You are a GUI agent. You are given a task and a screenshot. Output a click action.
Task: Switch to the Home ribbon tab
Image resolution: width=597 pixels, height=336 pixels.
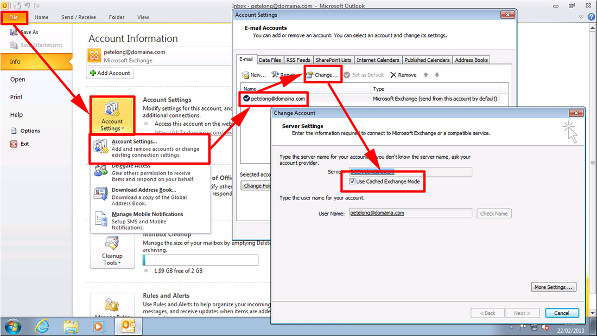coord(41,17)
